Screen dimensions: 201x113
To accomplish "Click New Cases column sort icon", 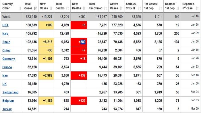I will pos(51,8).
